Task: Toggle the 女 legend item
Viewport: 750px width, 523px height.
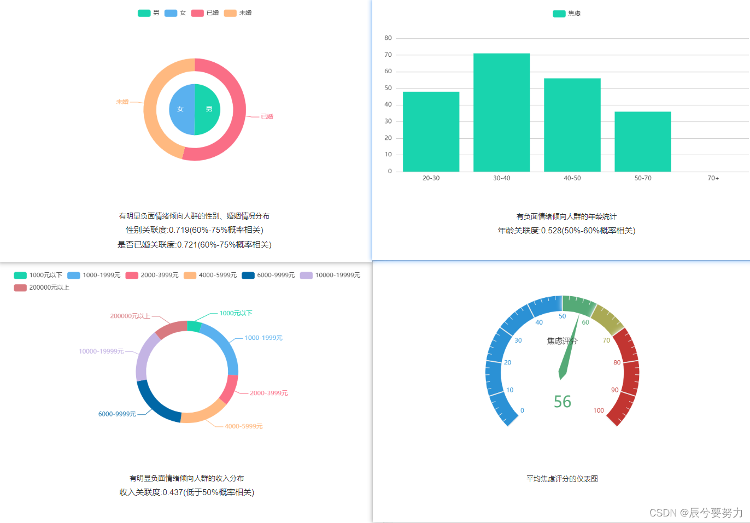Action: coord(175,13)
